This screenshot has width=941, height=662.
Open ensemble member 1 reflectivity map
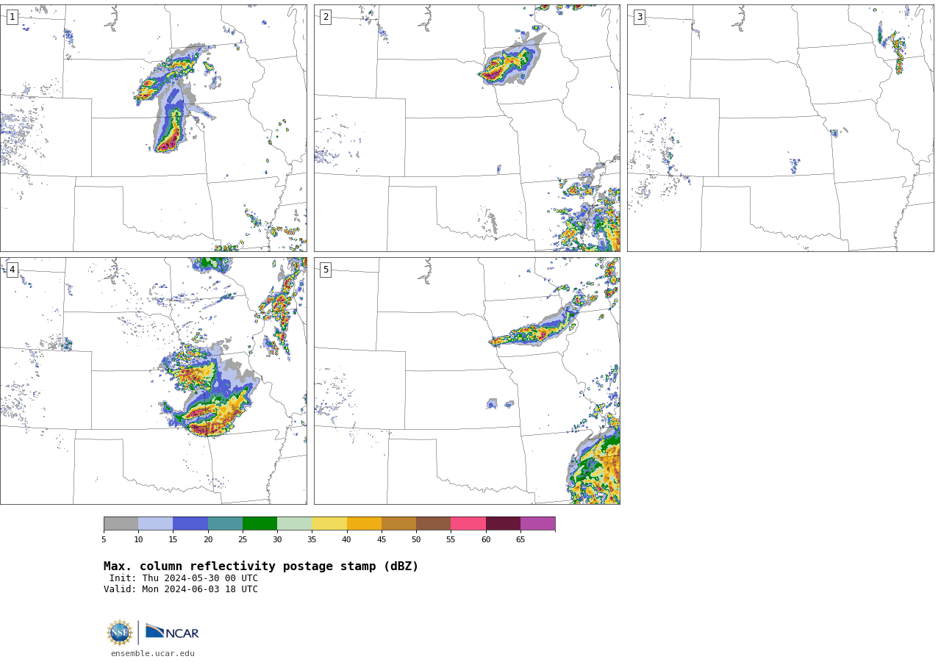[153, 128]
